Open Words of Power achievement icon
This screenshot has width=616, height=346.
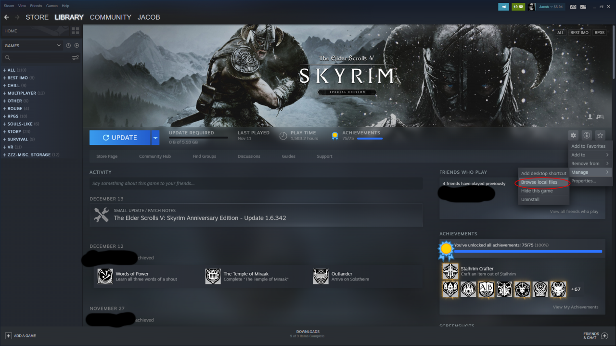click(105, 276)
